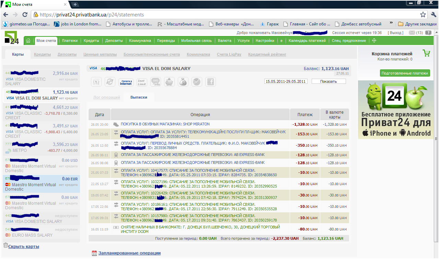Open the messages envelope icon
439x259 pixels.
[412, 33]
